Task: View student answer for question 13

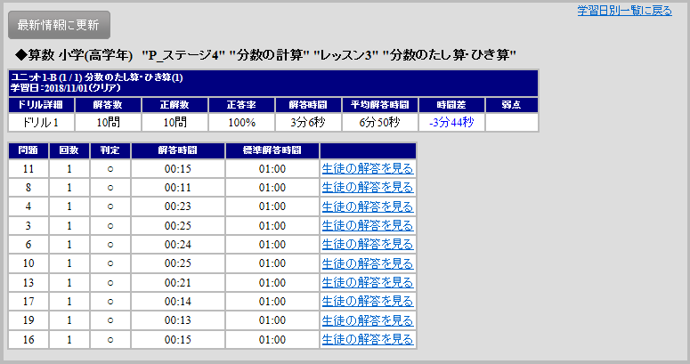Action: (x=368, y=282)
